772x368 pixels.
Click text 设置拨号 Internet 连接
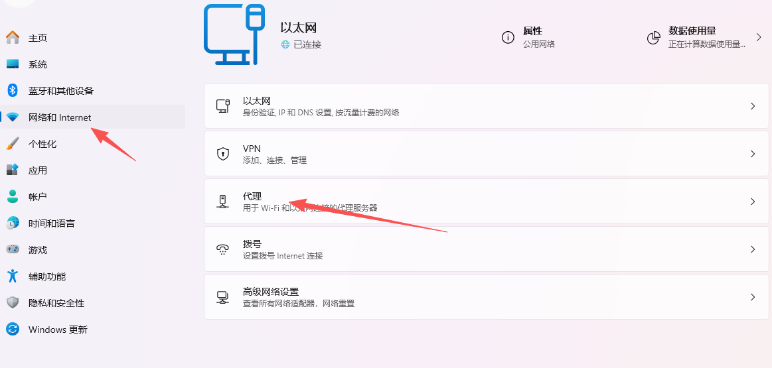(283, 256)
